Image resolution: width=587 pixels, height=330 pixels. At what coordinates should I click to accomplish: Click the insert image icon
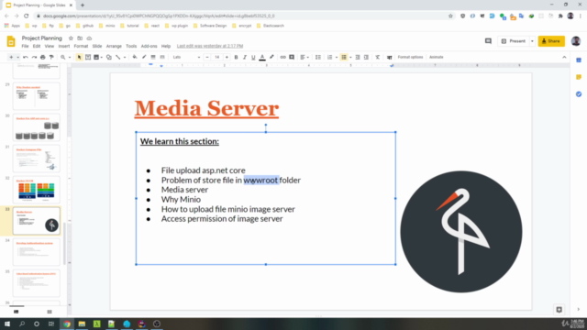(96, 57)
